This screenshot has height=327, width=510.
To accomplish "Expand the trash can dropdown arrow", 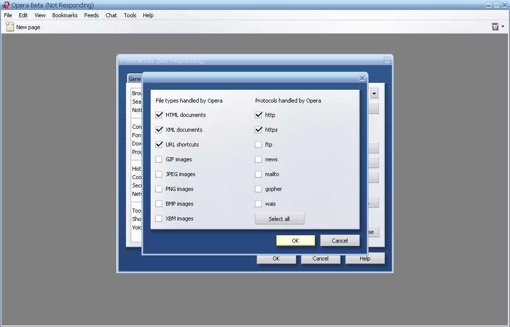I will point(503,26).
